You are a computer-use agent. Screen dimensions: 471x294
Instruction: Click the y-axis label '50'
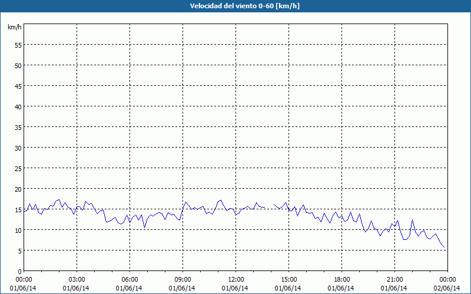tap(18, 65)
